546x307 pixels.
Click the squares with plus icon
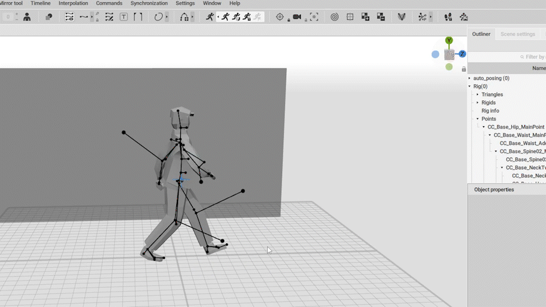[x=365, y=16]
